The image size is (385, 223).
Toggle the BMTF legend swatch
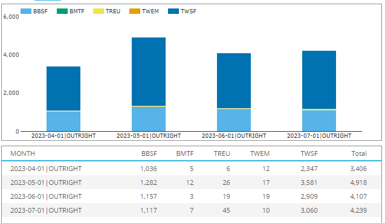62,11
